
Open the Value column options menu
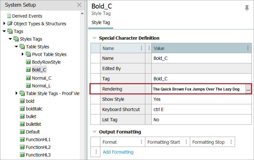click(248, 48)
